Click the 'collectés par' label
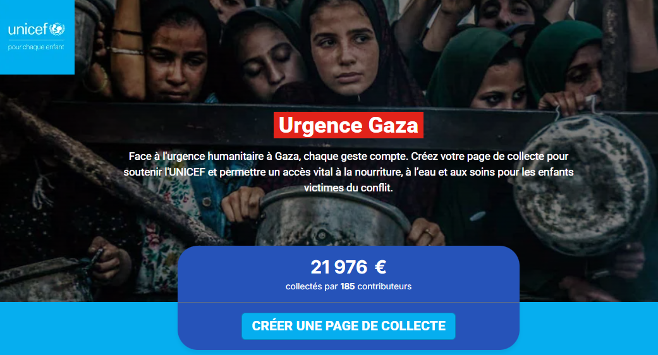The width and height of the screenshot is (658, 355). pyautogui.click(x=312, y=286)
